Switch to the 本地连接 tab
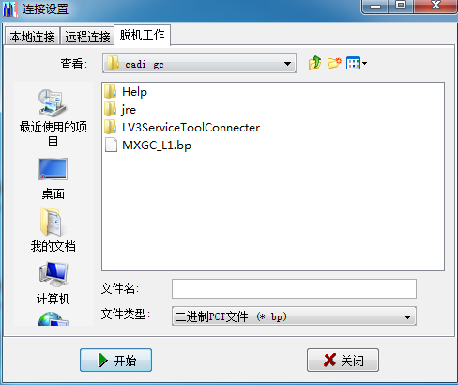The image size is (458, 385). (32, 37)
